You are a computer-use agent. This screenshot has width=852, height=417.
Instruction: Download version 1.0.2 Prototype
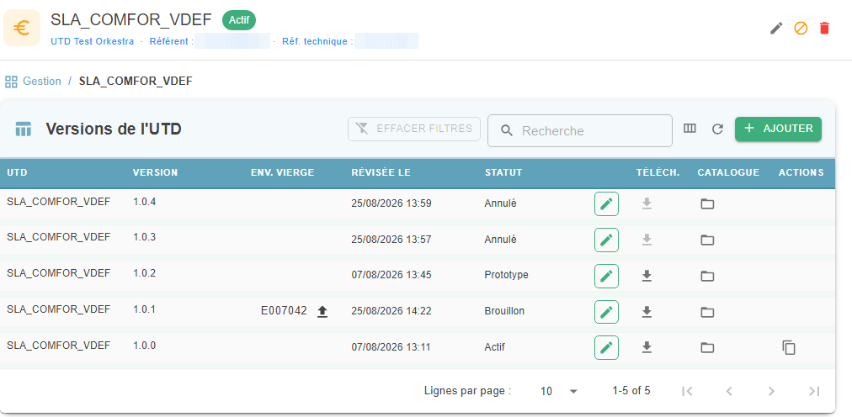coord(647,276)
